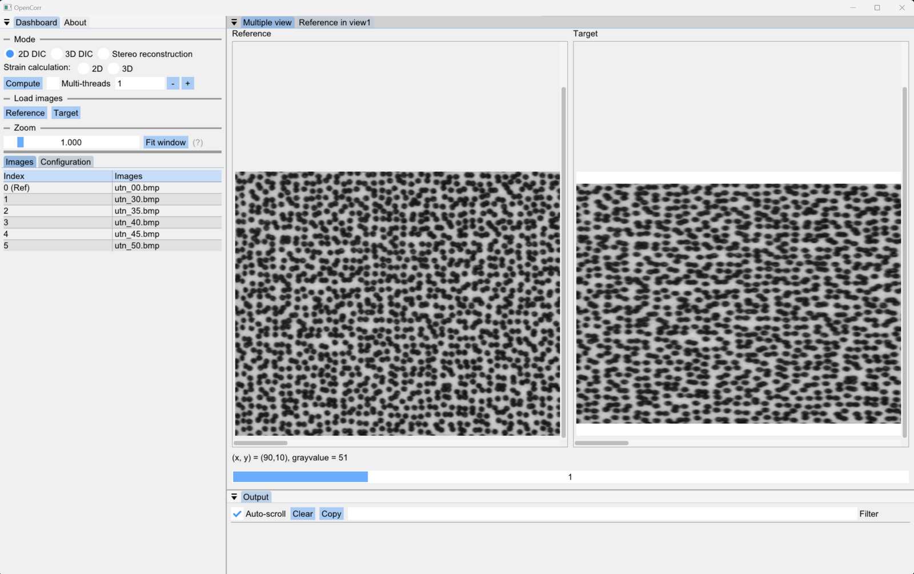
Task: Open the Configuration tab
Action: tap(66, 162)
